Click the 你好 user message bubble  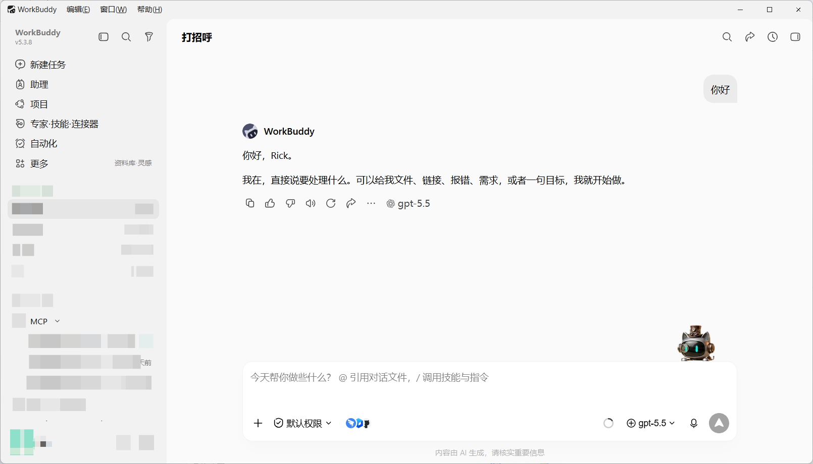tap(720, 89)
